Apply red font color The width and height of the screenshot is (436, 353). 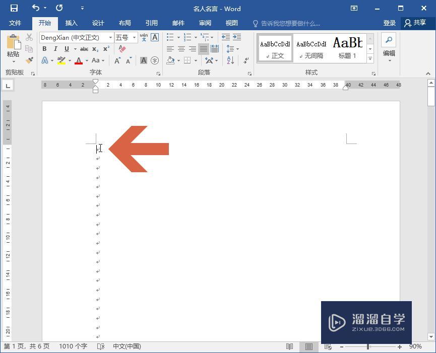79,60
